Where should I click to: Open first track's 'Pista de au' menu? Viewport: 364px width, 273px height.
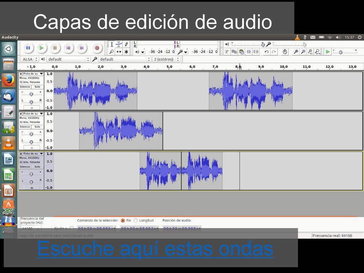33,74
